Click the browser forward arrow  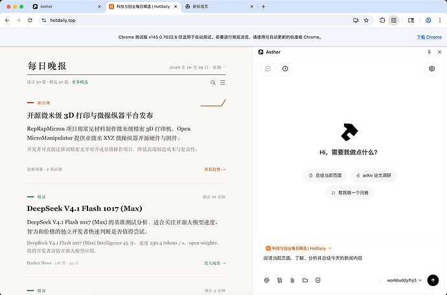pos(19,20)
